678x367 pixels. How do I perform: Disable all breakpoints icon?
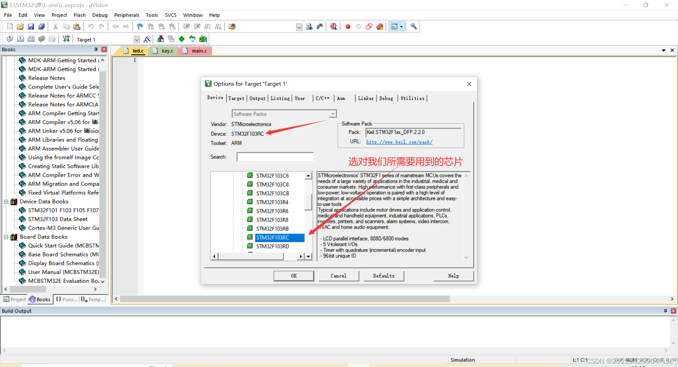369,26
